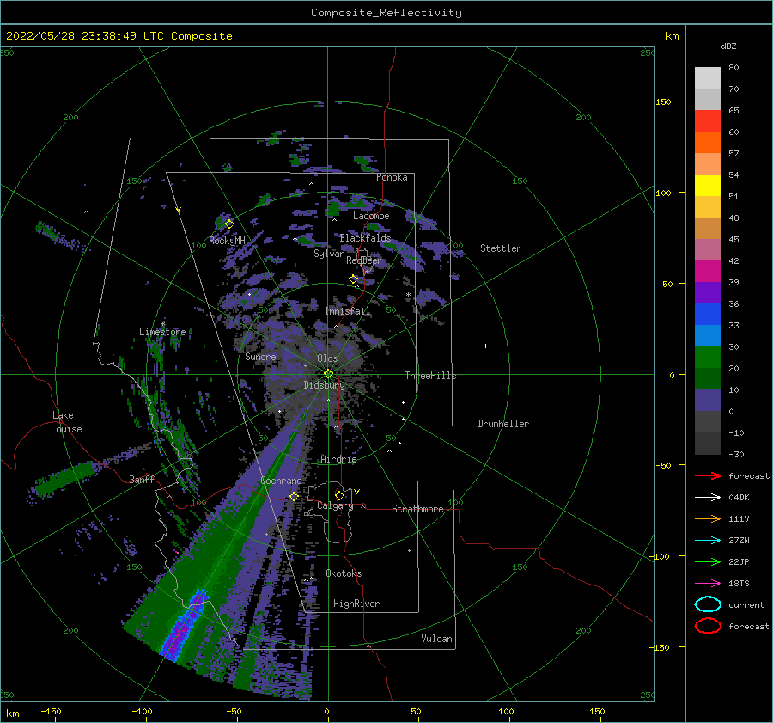This screenshot has width=773, height=723.
Task: Click the white 04DK arrow legend icon
Action: point(708,498)
